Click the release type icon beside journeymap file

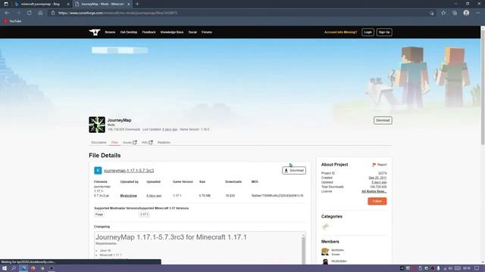(x=98, y=170)
